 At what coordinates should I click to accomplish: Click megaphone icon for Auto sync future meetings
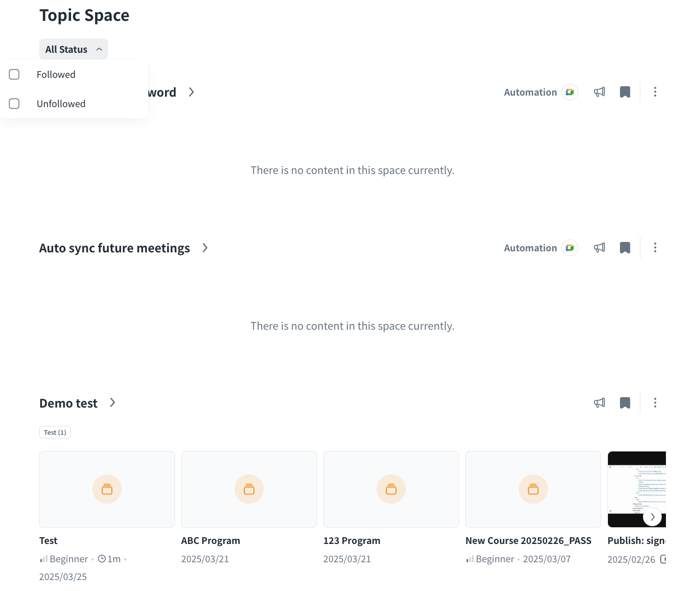(x=599, y=248)
